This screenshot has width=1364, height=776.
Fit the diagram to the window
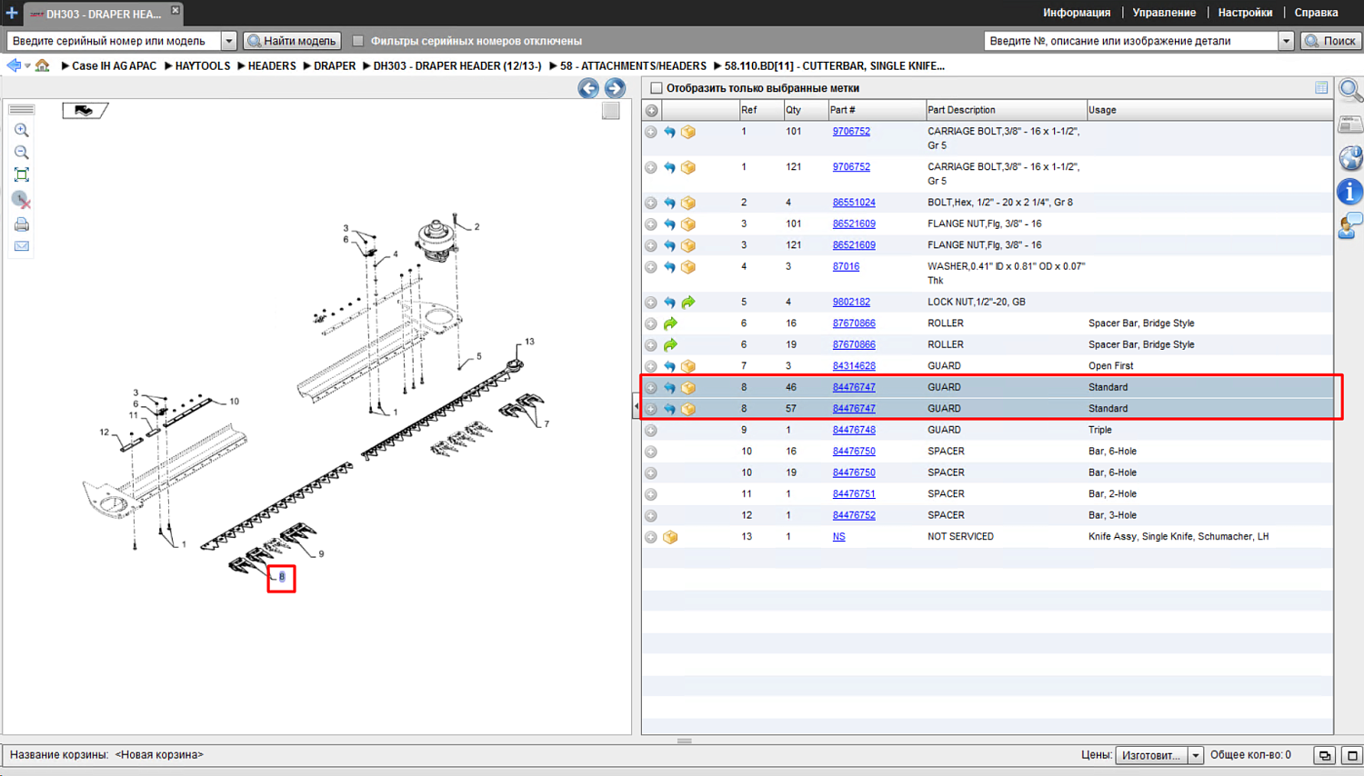tap(22, 175)
